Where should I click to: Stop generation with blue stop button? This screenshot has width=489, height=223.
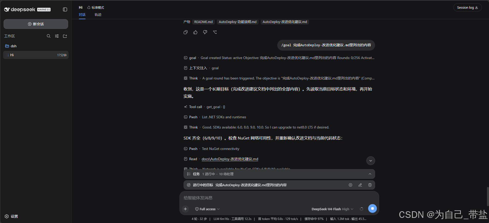tap(373, 208)
